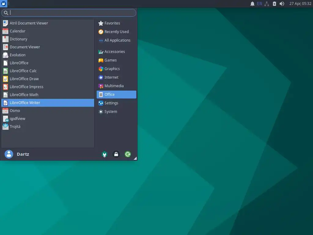Click menu resize grip corner
The image size is (313, 235).
click(135, 158)
